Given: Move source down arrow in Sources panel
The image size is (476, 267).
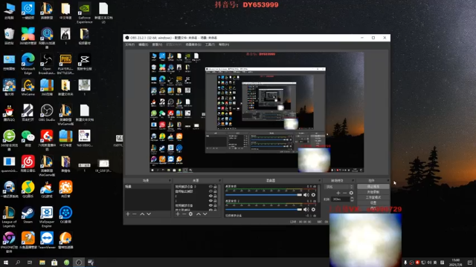Looking at the screenshot, I should point(205,214).
